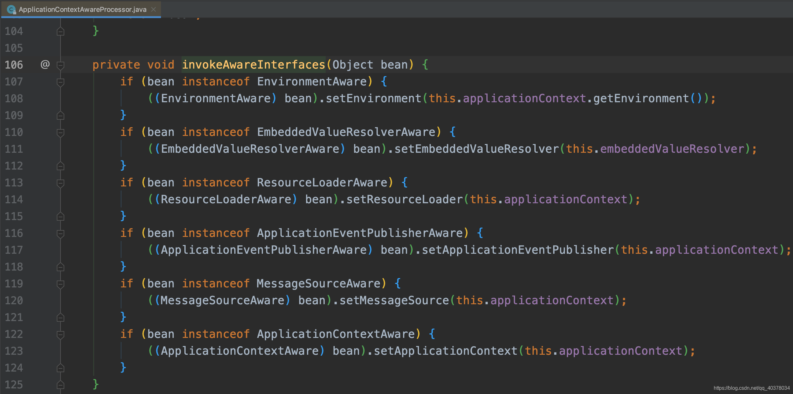The height and width of the screenshot is (394, 793).
Task: Click fold end marker at line 112
Action: coord(61,166)
